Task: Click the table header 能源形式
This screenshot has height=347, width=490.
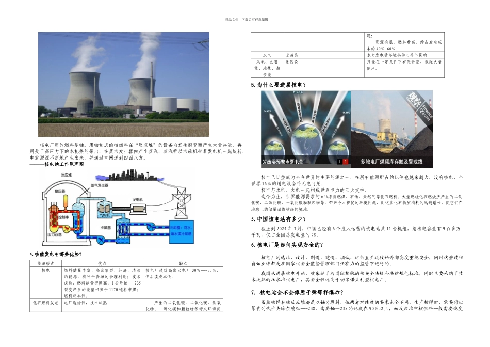Action: [x=45, y=263]
